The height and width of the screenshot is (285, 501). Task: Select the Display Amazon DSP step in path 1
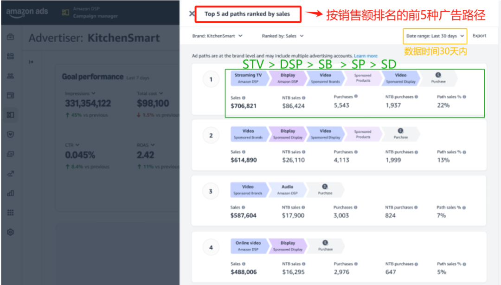[x=288, y=78]
